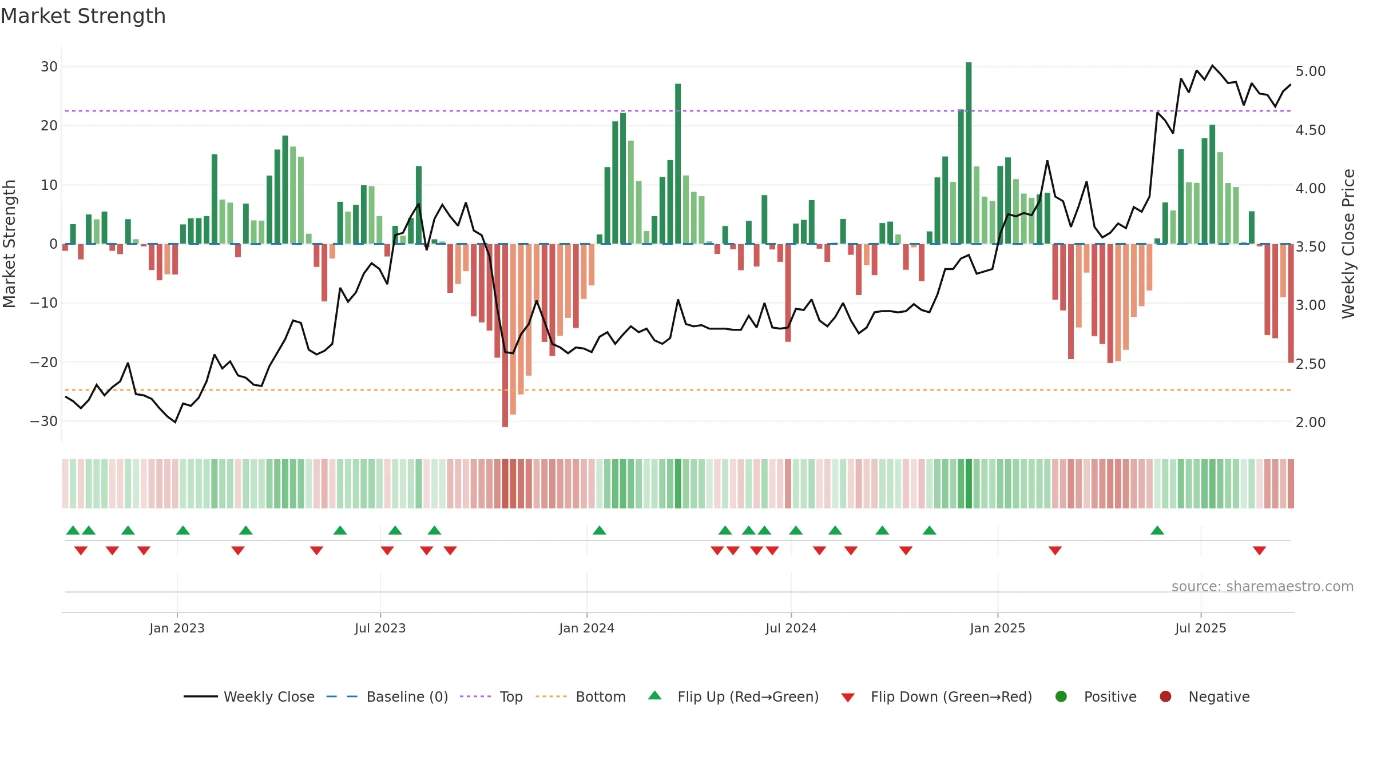Click the −30 tick on the left axis
This screenshot has width=1373, height=772.
[44, 421]
